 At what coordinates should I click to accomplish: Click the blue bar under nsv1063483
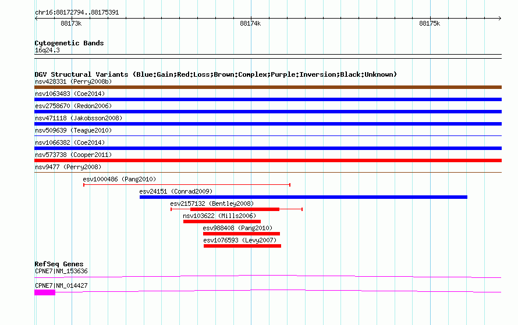tap(268, 99)
